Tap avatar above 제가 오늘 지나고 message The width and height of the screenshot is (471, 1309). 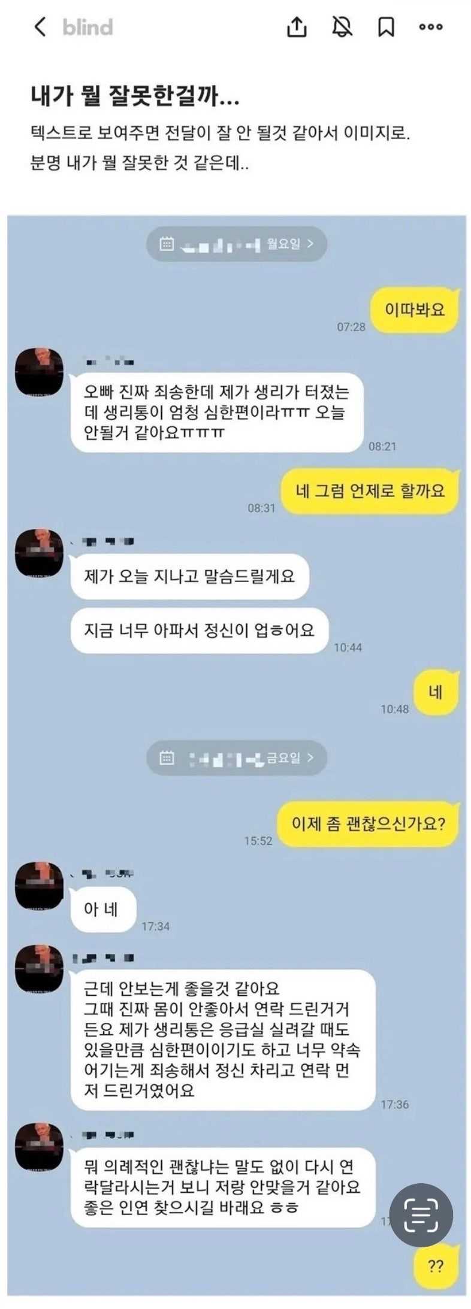pos(39,553)
